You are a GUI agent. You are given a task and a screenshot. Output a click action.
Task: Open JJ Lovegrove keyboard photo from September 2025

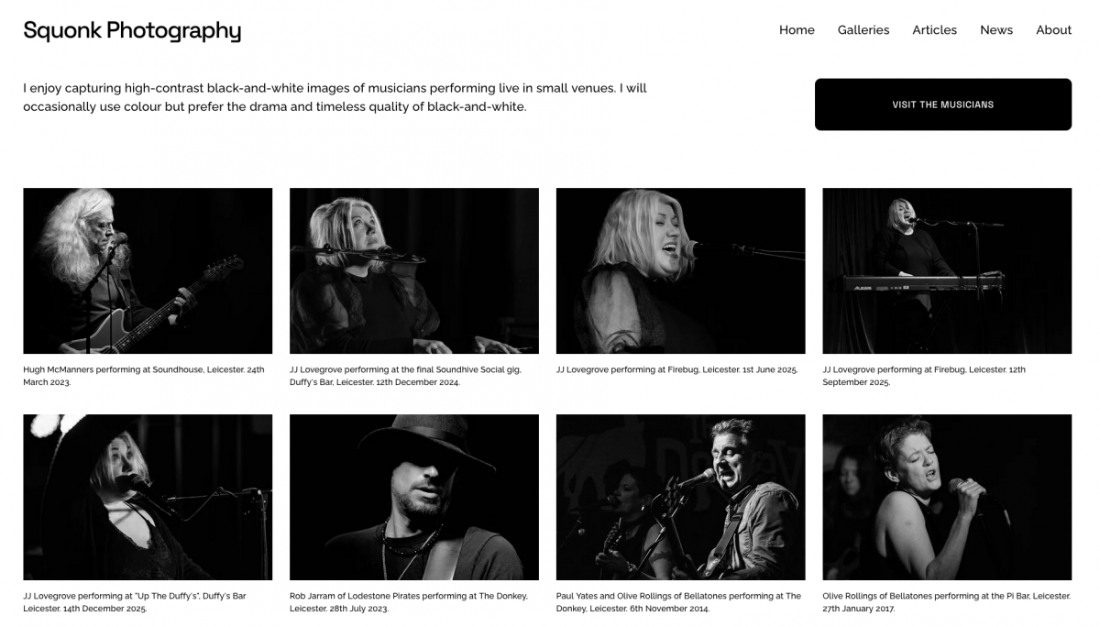coord(947,270)
